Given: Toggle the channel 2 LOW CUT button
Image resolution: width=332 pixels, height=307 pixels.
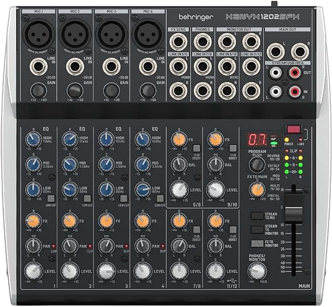Looking at the screenshot, I should [88, 199].
